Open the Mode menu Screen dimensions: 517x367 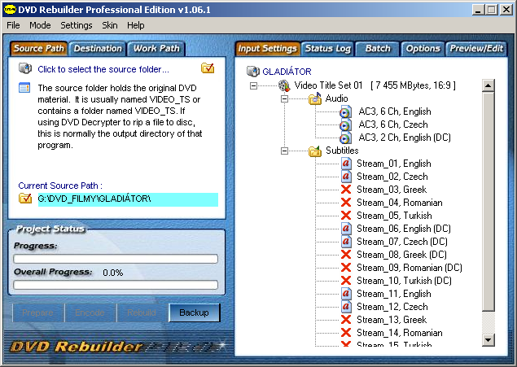[x=40, y=25]
